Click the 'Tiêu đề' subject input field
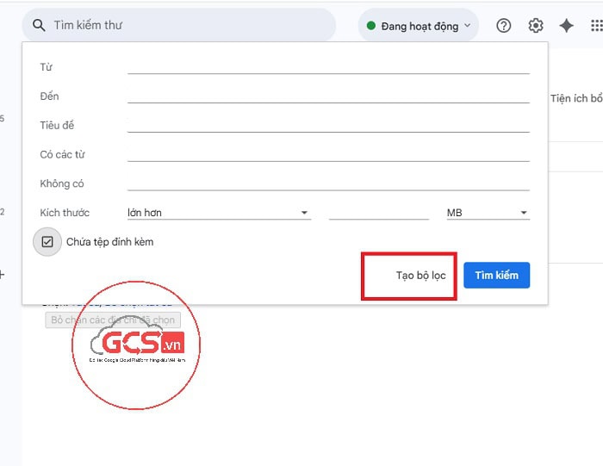Image resolution: width=603 pixels, height=466 pixels. [328, 125]
